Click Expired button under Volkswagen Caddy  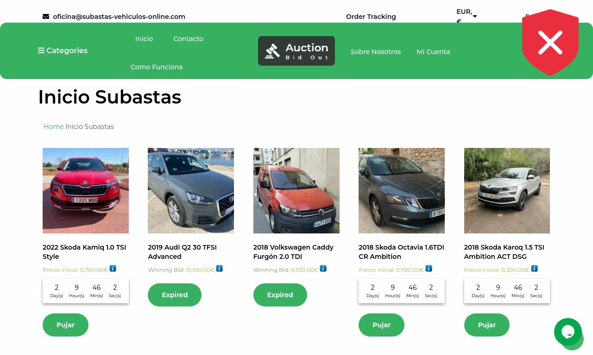(x=280, y=295)
